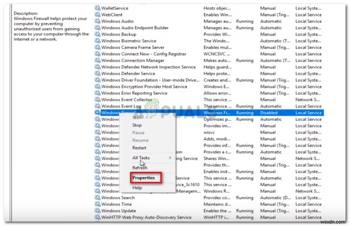Select Windows Event Log service
Image resolution: width=350 pixels, height=226 pixels.
[121, 106]
